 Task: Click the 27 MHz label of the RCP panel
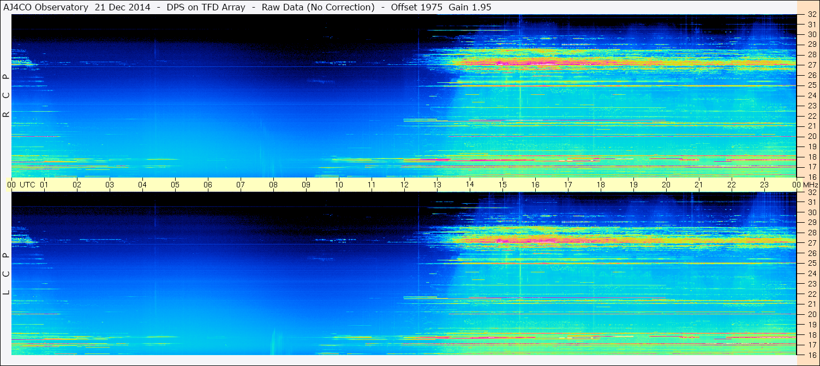pyautogui.click(x=811, y=64)
